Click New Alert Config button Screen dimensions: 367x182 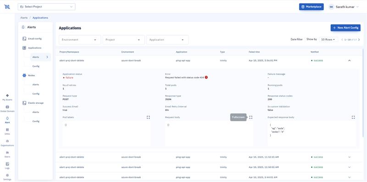(345, 28)
